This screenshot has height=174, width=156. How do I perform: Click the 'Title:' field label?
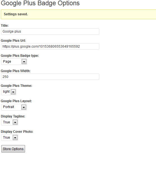click(x=5, y=26)
